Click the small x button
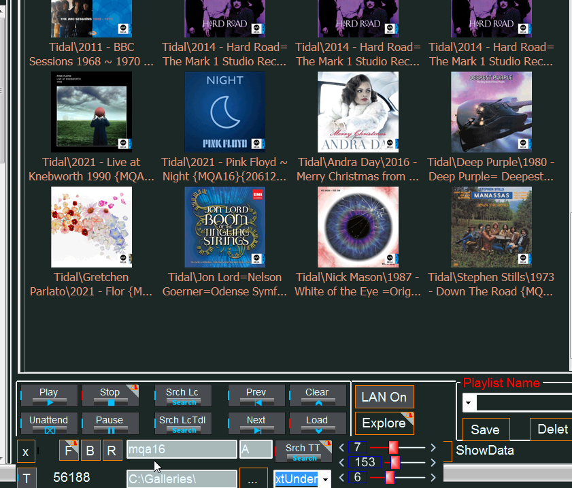This screenshot has width=572, height=488. [x=26, y=451]
